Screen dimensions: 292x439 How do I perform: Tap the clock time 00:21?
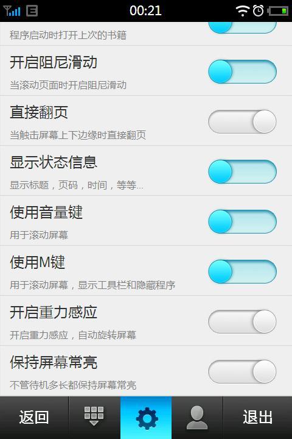click(145, 11)
